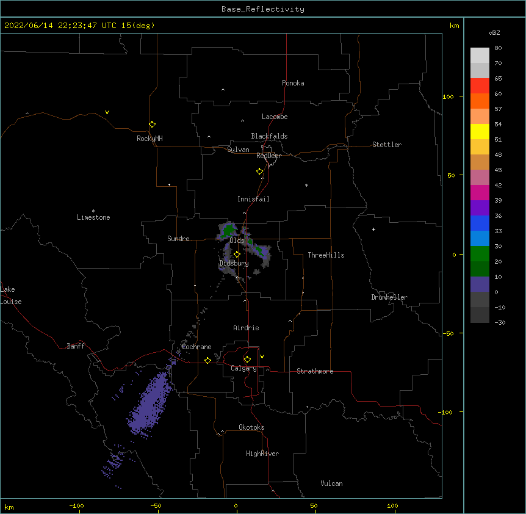
Task: Click the ThreeHills label
Action: [x=326, y=255]
